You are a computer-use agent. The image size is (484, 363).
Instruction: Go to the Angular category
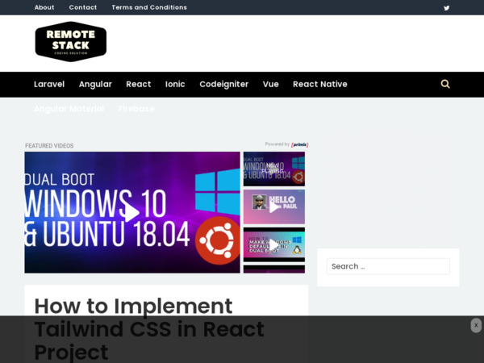pyautogui.click(x=95, y=84)
